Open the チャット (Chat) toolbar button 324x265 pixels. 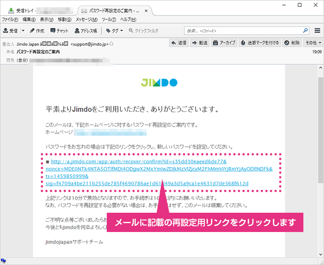[59, 31]
